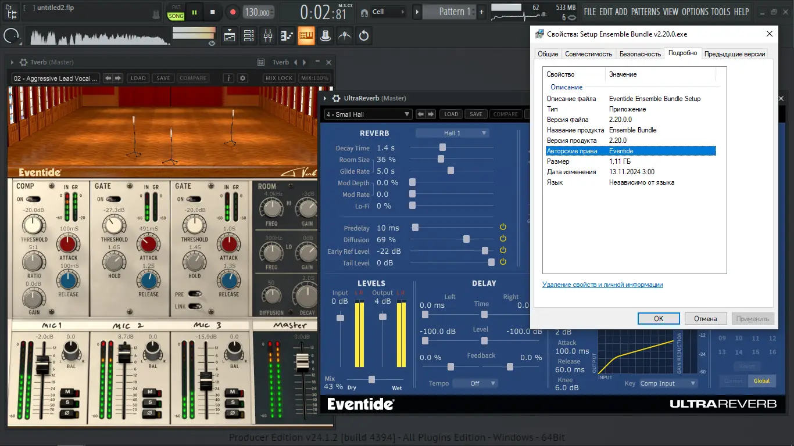Click the UltraReverb SAVE button
Viewport: 794px width, 446px height.
tap(476, 114)
